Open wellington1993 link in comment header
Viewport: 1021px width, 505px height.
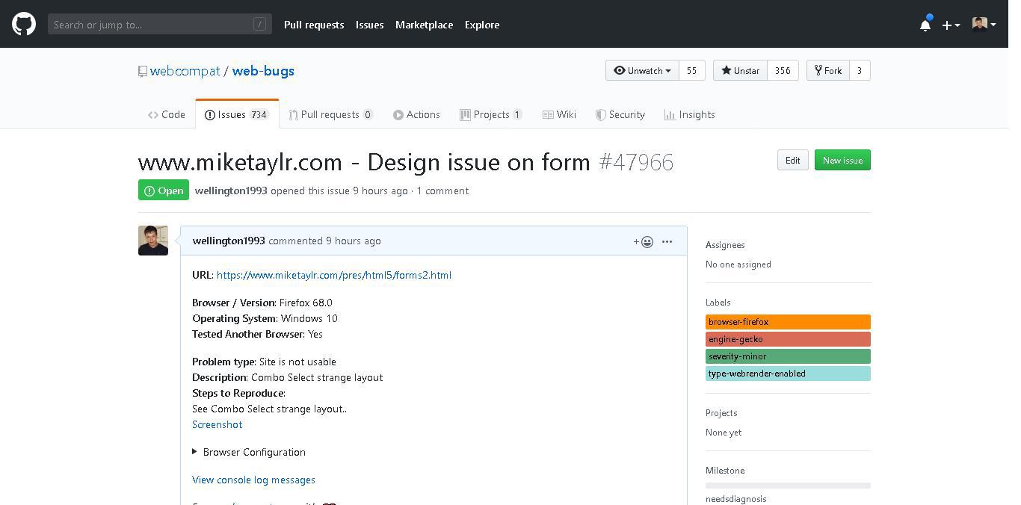click(229, 241)
